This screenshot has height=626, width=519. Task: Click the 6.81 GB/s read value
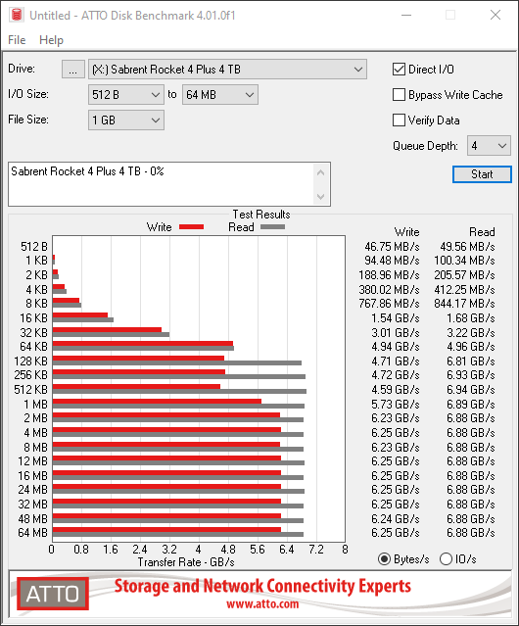click(x=471, y=361)
